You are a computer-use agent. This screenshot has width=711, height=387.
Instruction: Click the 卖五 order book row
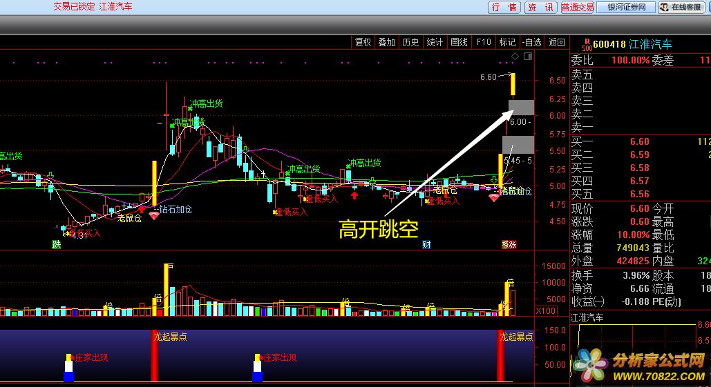[641, 75]
